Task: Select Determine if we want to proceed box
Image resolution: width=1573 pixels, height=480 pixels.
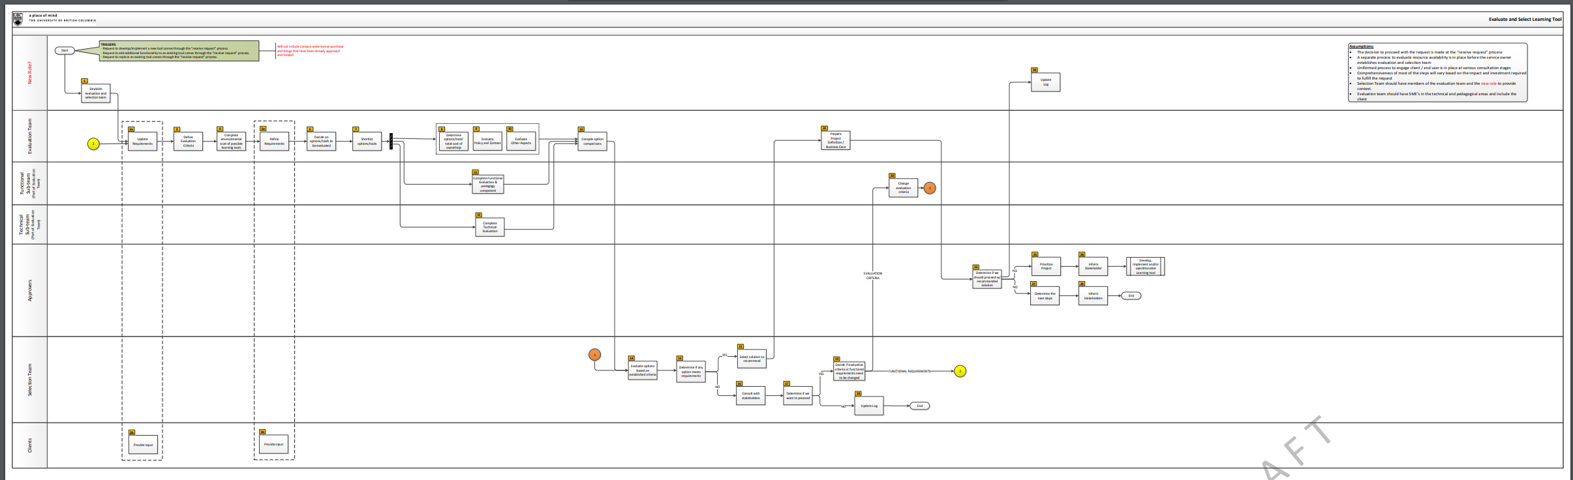Action: click(x=798, y=395)
